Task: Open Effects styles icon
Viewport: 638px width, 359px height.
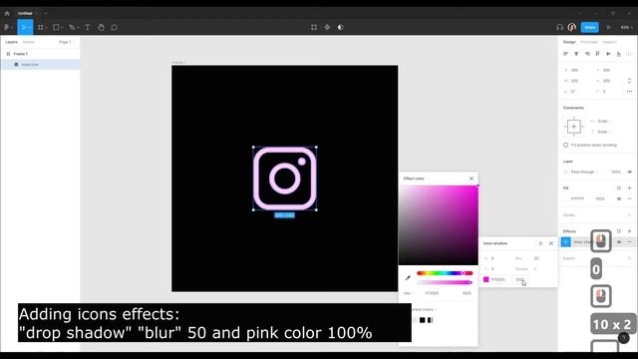Action: [619, 231]
